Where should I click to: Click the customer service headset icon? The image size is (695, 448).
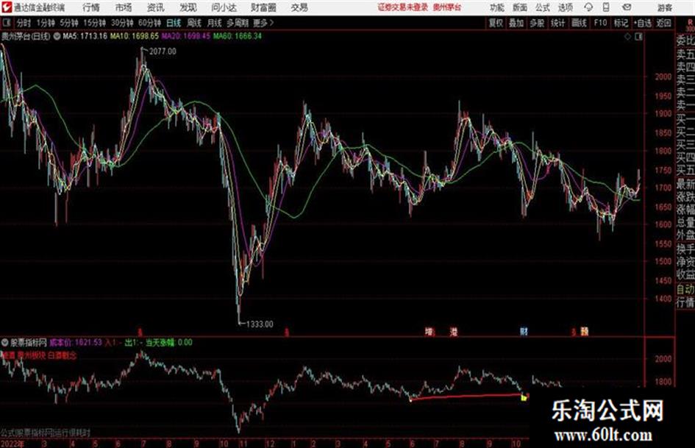coord(588,7)
